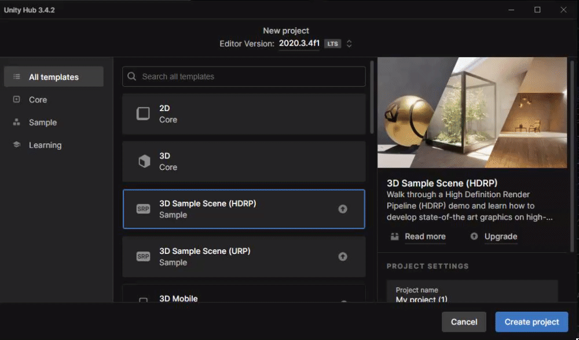Switch to the Sample templates category
Screen dimensions: 579x340
(44, 122)
